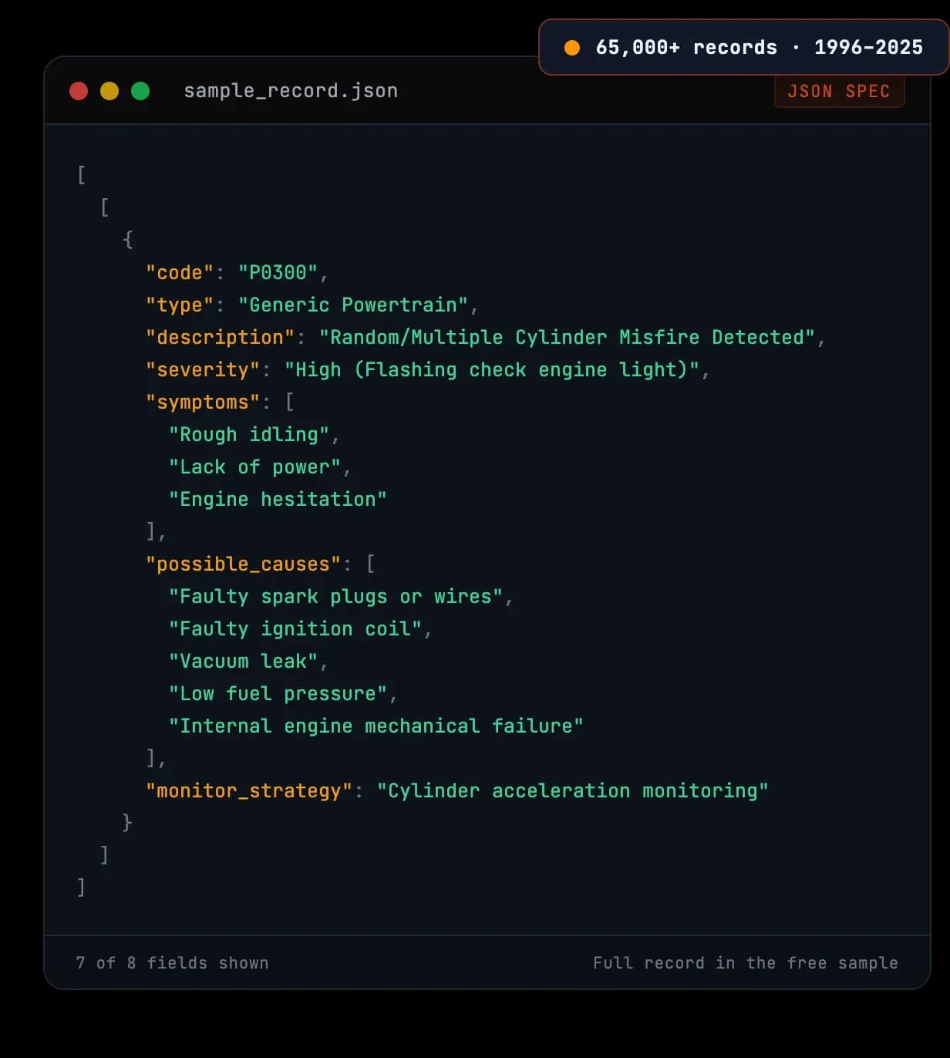Viewport: 950px width, 1058px height.
Task: Click "Faulty ignition coil" cause
Action: click(x=295, y=628)
